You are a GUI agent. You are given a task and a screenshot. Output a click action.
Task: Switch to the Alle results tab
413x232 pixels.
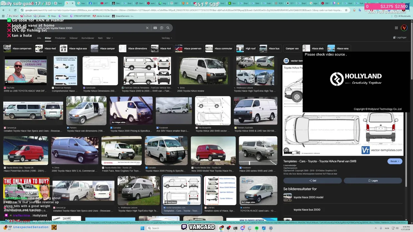(39, 38)
